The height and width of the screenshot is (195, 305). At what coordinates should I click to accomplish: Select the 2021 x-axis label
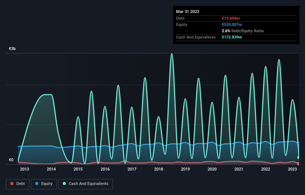tap(239, 169)
